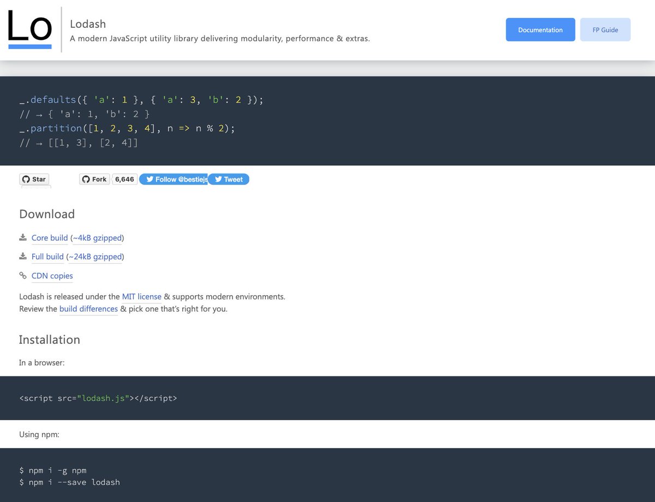Click the Lodash Lo logo
The width and height of the screenshot is (655, 502).
pyautogui.click(x=30, y=29)
